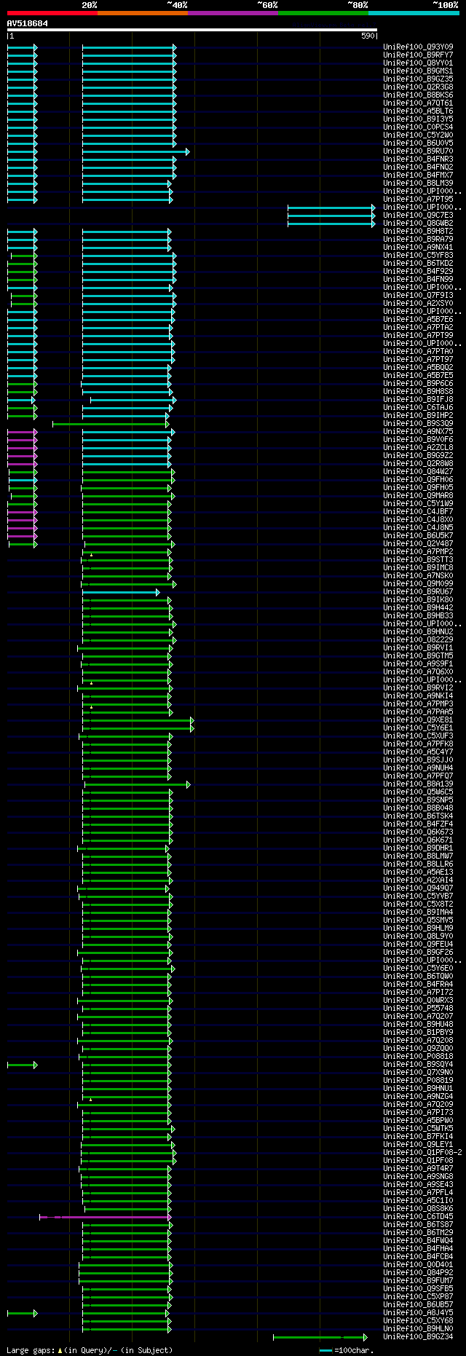The height and width of the screenshot is (1356, 466).
Task: Select the orange ~40% identity legend segment
Action: click(x=143, y=13)
